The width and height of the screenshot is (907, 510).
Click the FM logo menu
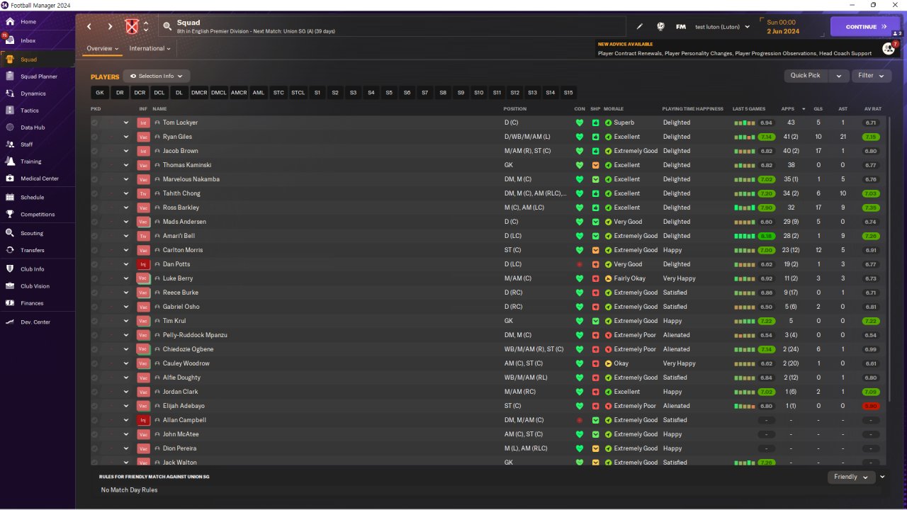(x=681, y=27)
